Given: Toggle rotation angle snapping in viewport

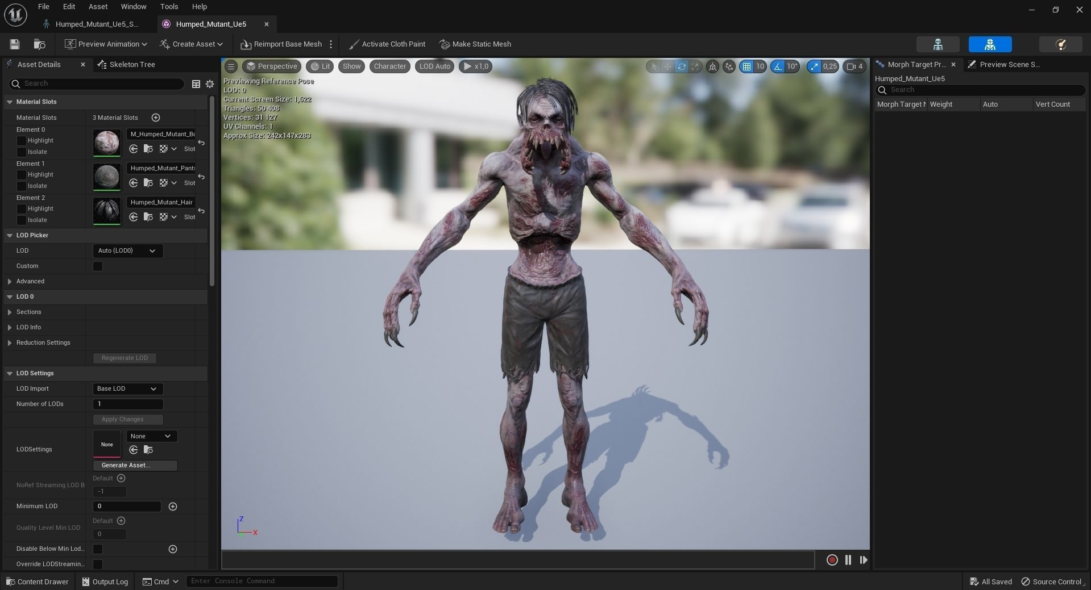Looking at the screenshot, I should pos(777,66).
